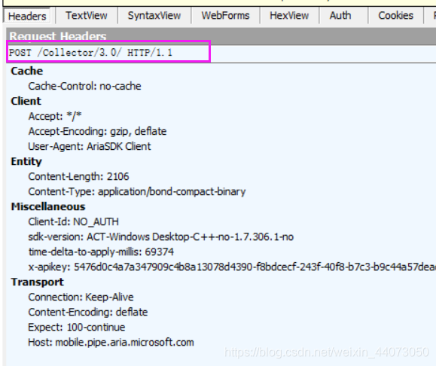Select the Client group heading

click(x=26, y=101)
